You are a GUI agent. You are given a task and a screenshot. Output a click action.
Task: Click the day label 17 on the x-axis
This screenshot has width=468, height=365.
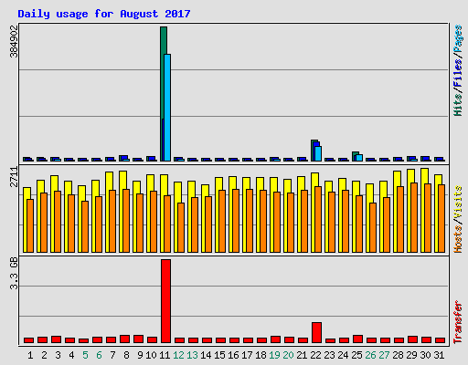click(247, 355)
